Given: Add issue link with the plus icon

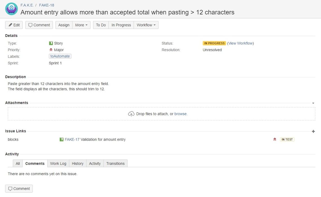Looking at the screenshot, I should click(313, 132).
